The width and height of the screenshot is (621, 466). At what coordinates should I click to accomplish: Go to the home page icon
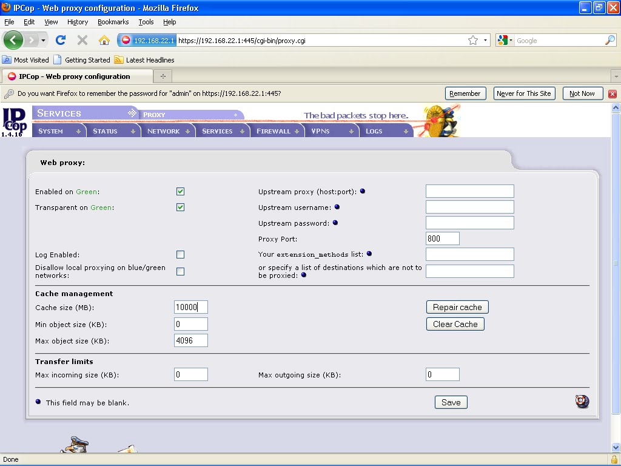[104, 40]
